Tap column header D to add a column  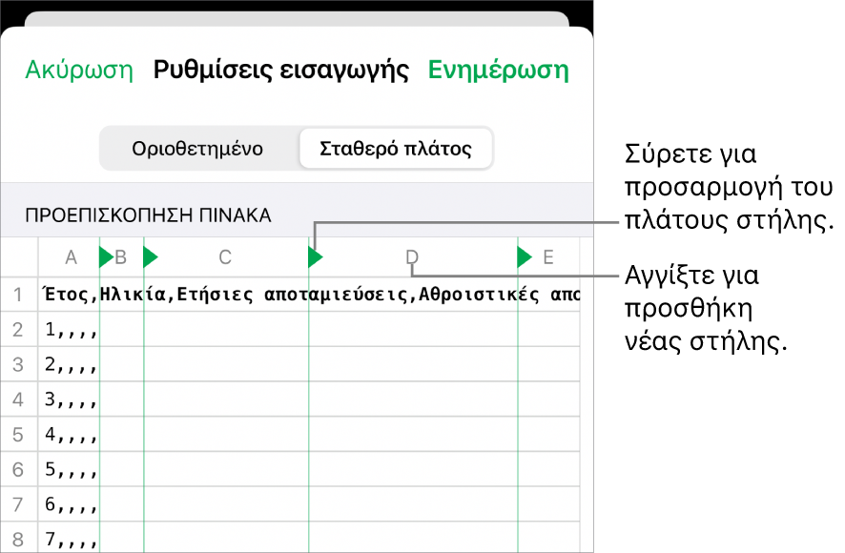tap(412, 257)
